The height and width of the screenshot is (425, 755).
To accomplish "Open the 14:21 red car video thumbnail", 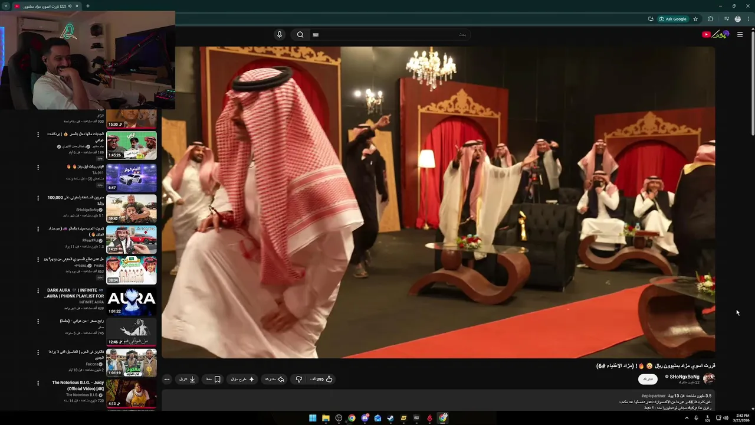I will click(132, 239).
